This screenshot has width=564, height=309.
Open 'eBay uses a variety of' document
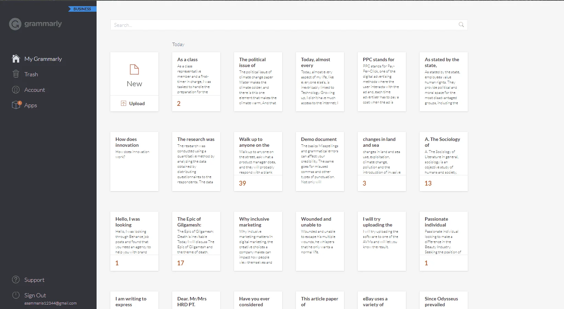pyautogui.click(x=382, y=300)
